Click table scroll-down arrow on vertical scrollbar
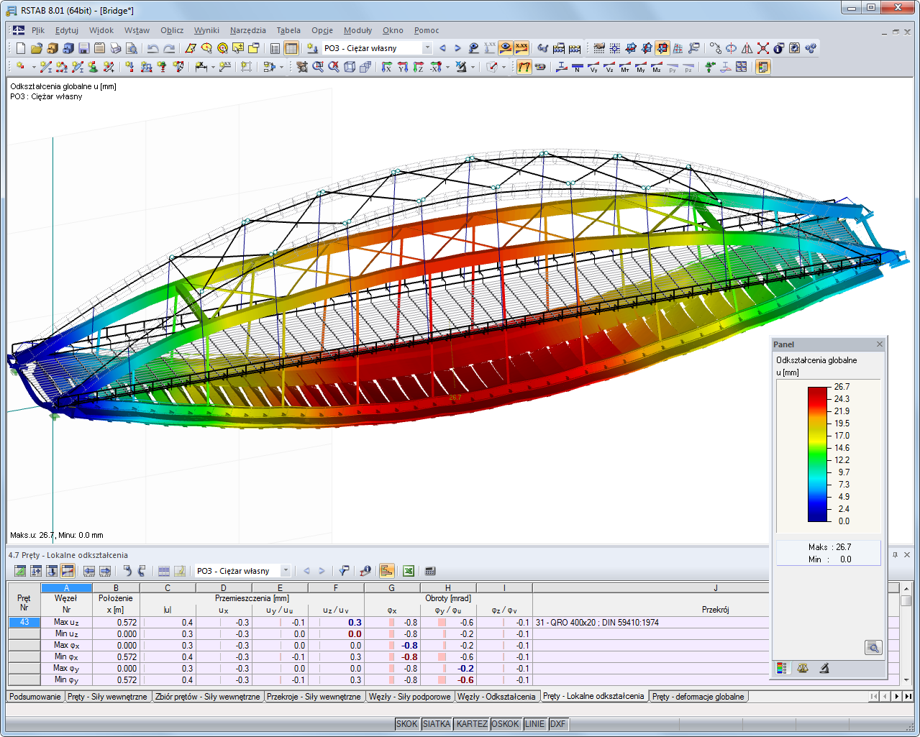Screen dimensions: 920x737 coord(906,679)
